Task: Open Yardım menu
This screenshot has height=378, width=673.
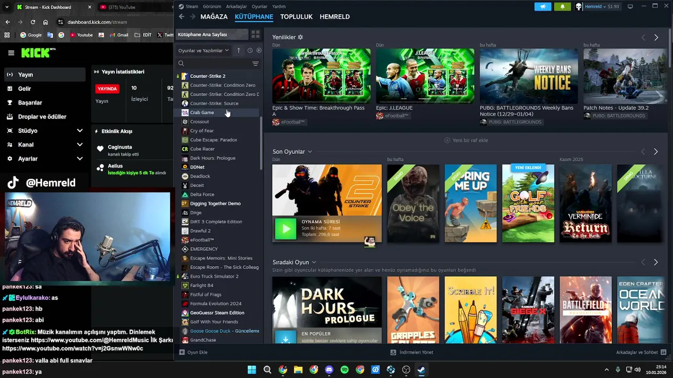Action: tap(279, 6)
